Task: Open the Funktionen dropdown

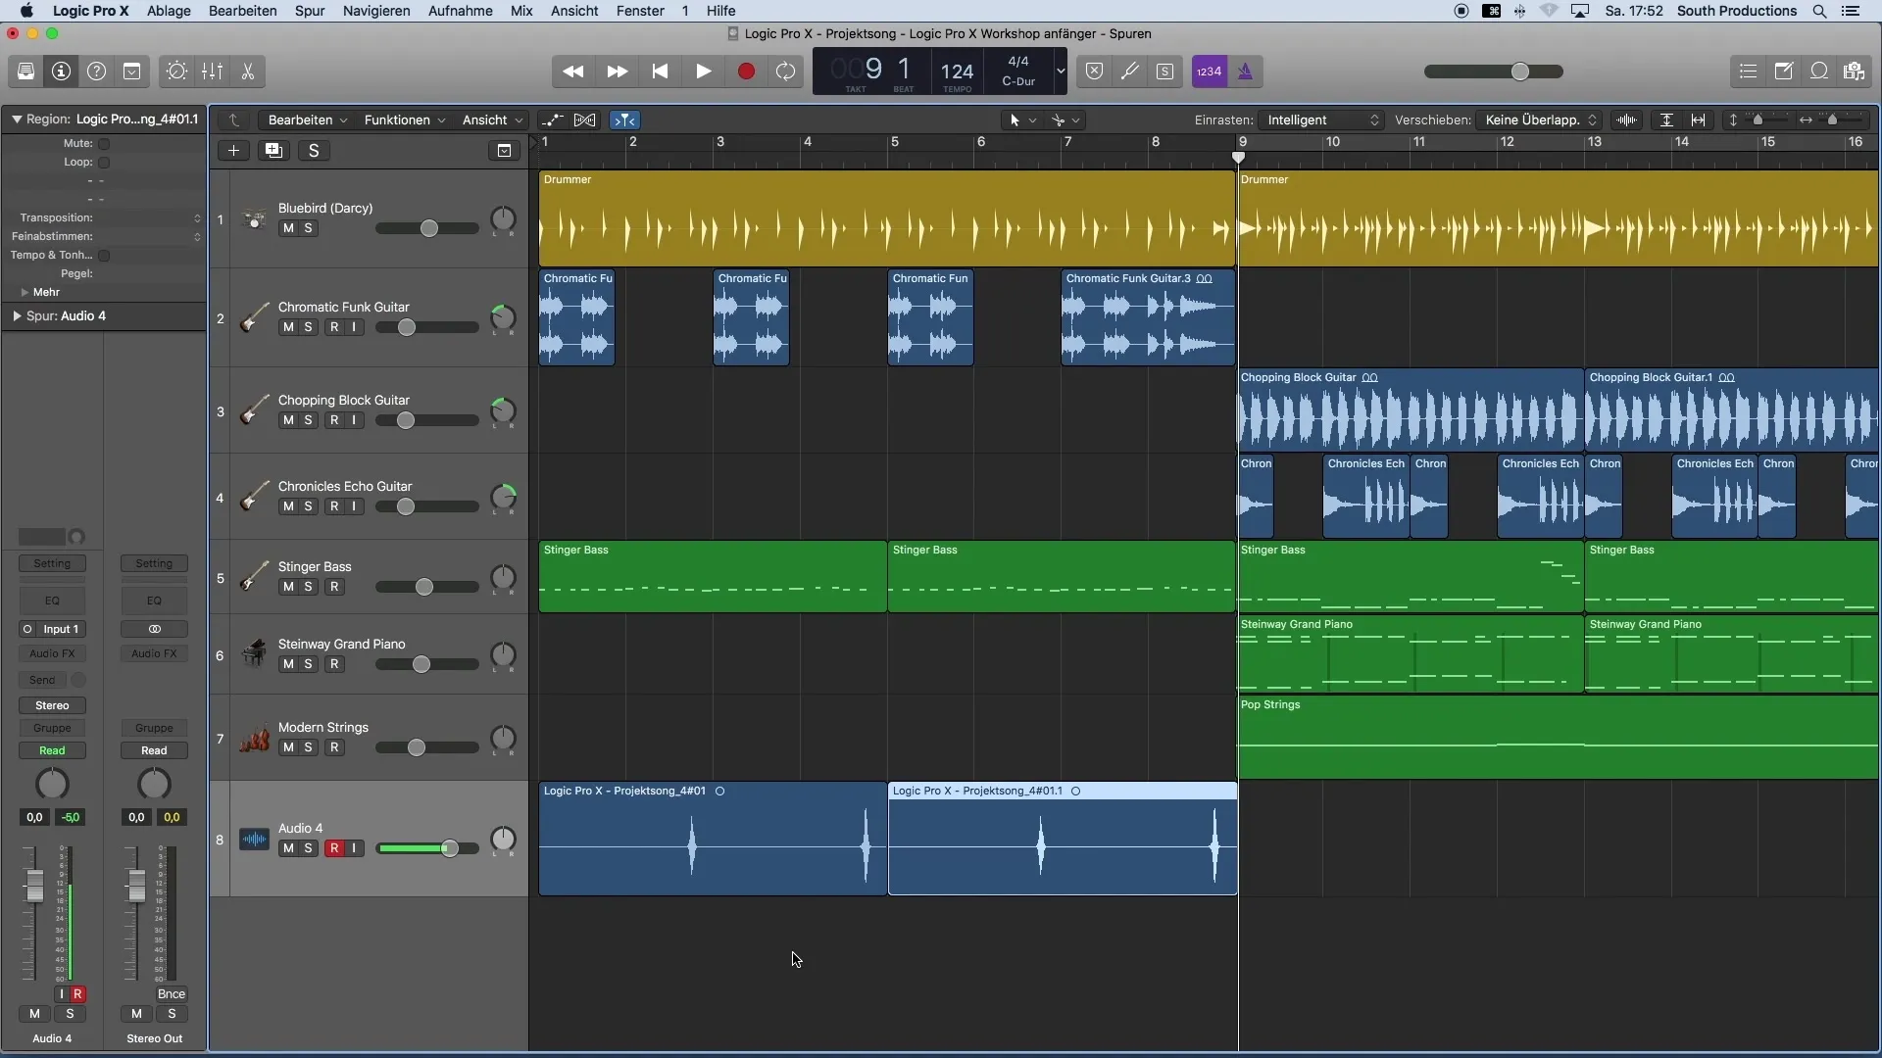Action: point(405,120)
